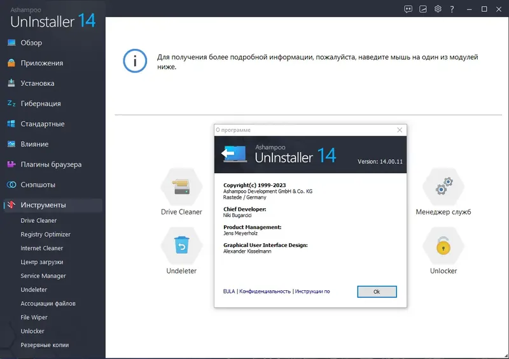Select Registry Optimizer submenu entry
509x359 pixels.
(45, 234)
